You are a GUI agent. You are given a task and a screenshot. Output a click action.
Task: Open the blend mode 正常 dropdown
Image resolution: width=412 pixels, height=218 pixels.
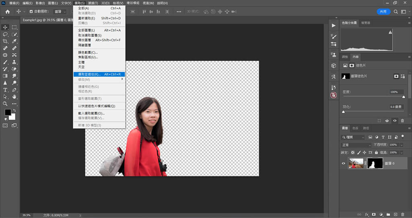pos(356,145)
